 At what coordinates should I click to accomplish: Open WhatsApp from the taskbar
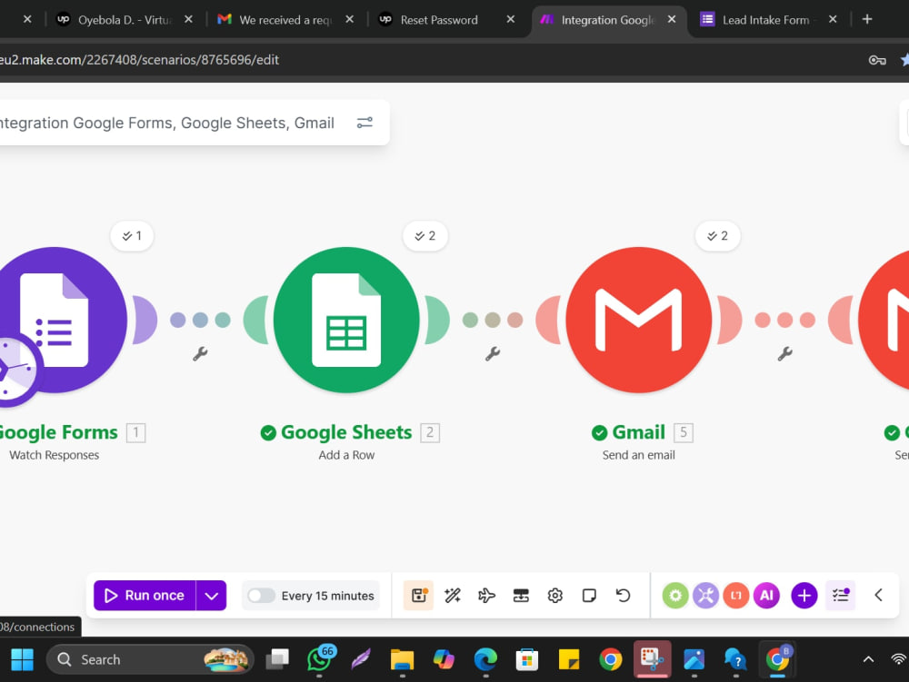(320, 659)
